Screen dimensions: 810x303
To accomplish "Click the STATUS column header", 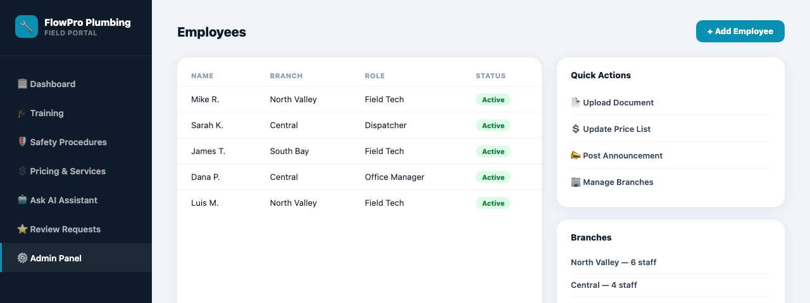I will pos(490,76).
